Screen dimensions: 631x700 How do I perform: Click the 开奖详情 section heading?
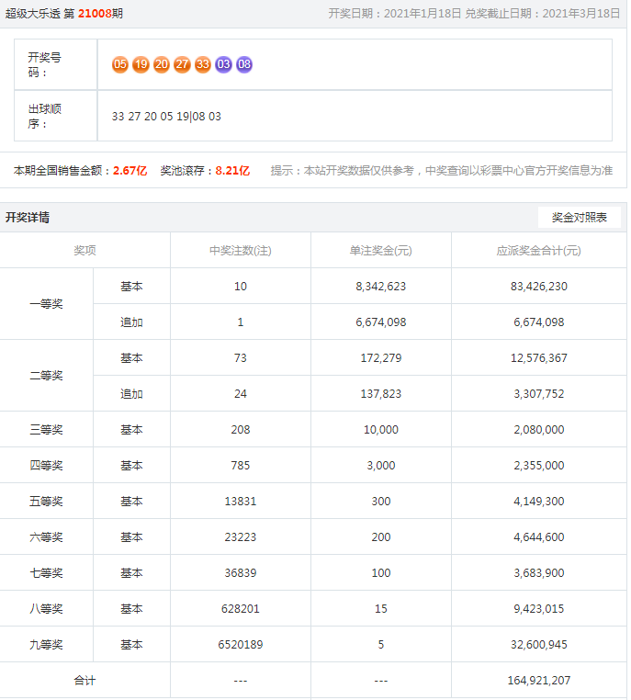click(x=28, y=218)
